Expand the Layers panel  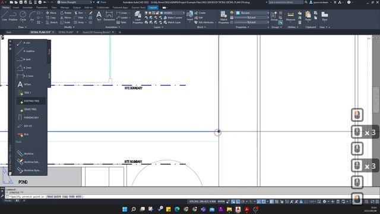(159, 27)
